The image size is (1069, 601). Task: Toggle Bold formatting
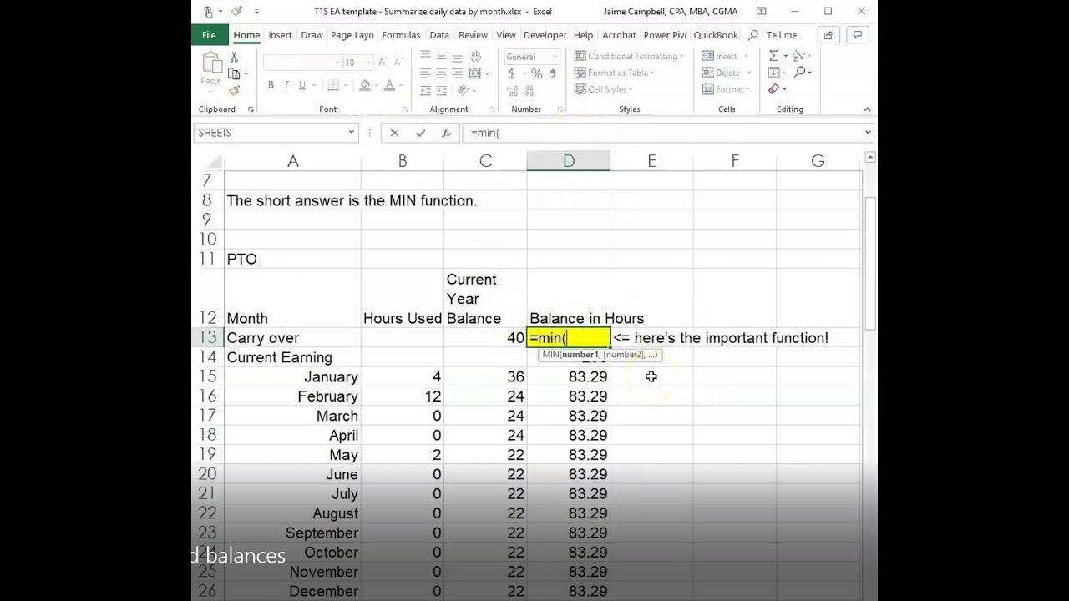pos(271,85)
